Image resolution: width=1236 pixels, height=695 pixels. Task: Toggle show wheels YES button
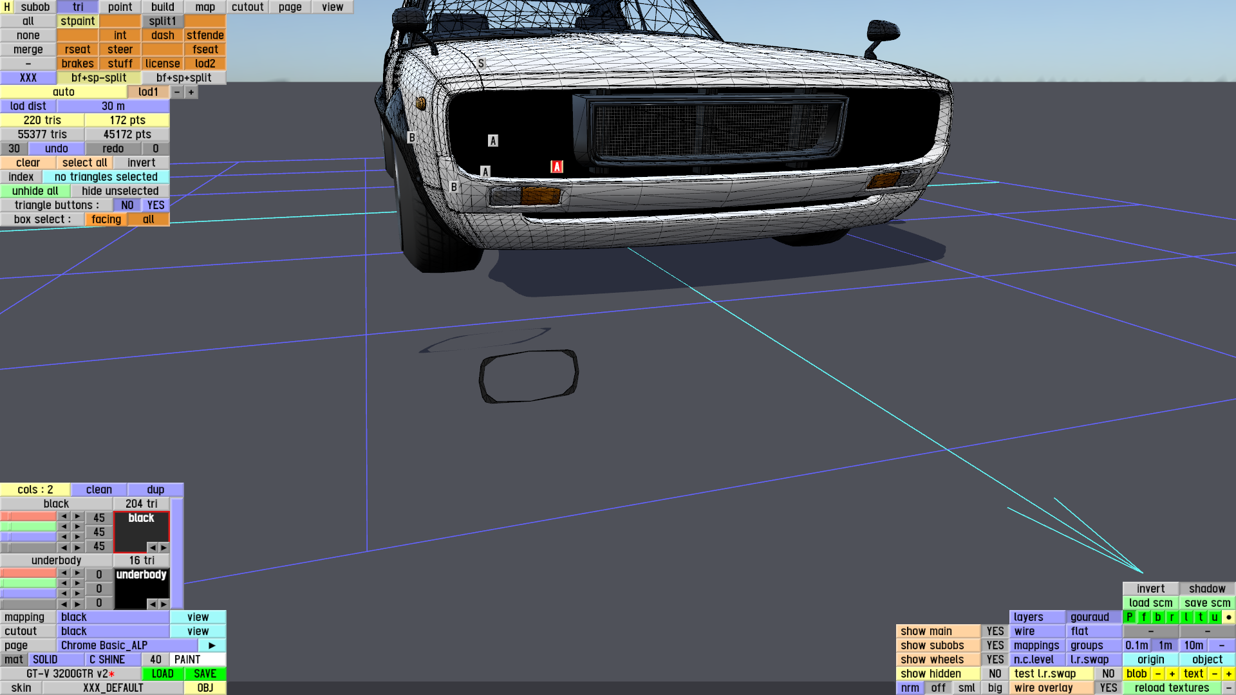click(995, 660)
